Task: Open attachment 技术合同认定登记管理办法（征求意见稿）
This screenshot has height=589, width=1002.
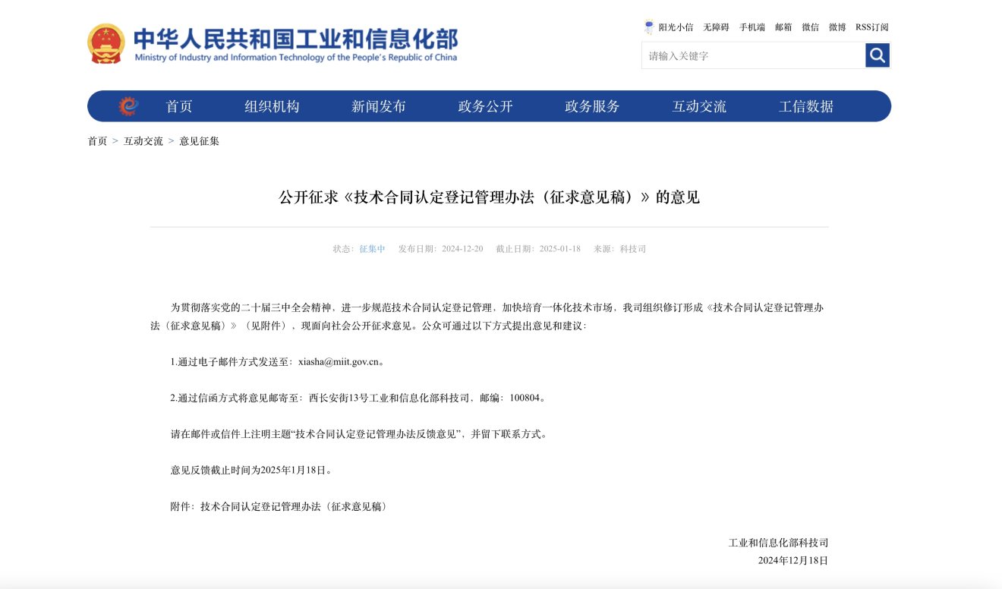Action: (x=294, y=506)
